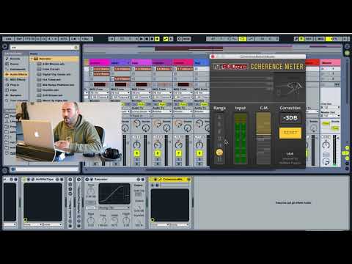Open the Master Out dropdown
This screenshot has width=352, height=264.
tap(330, 115)
